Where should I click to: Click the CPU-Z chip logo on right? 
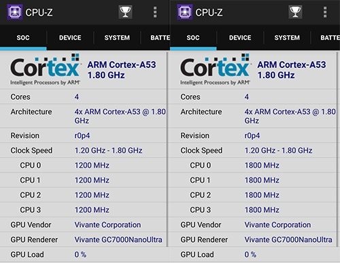pos(185,12)
